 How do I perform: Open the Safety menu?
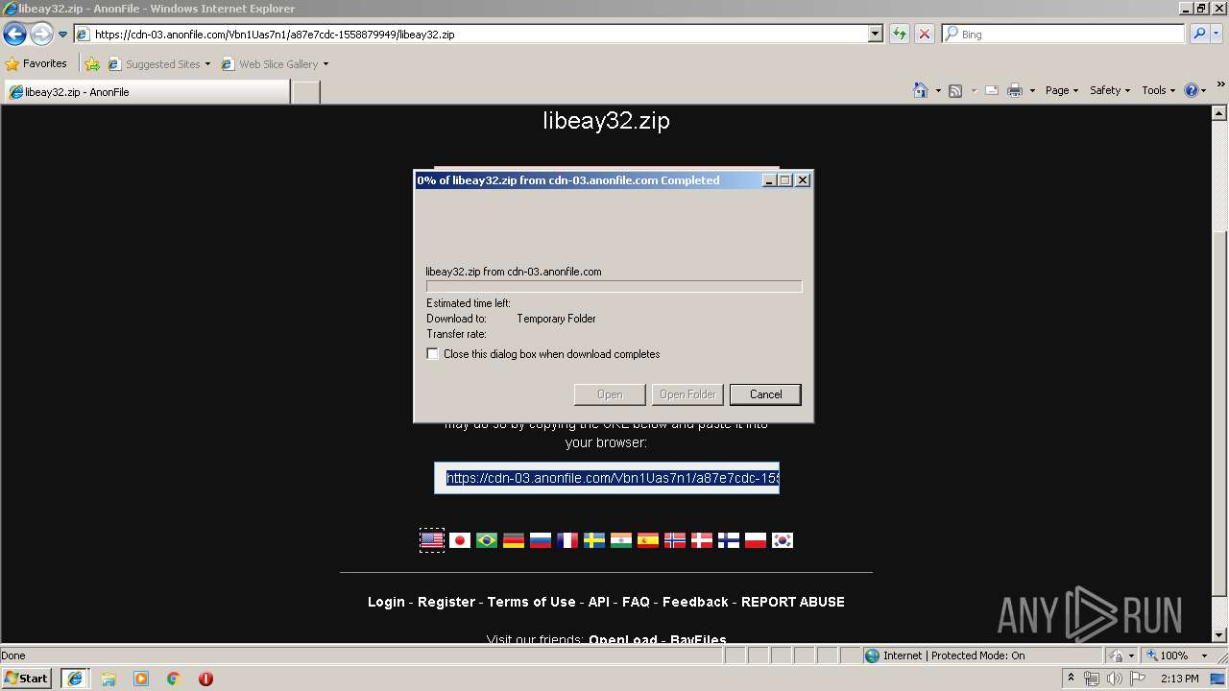coord(1109,90)
